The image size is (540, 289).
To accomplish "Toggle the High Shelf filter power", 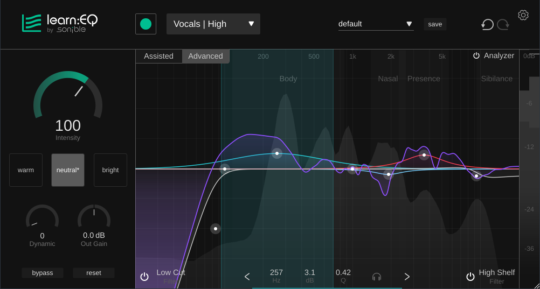I will pyautogui.click(x=470, y=277).
